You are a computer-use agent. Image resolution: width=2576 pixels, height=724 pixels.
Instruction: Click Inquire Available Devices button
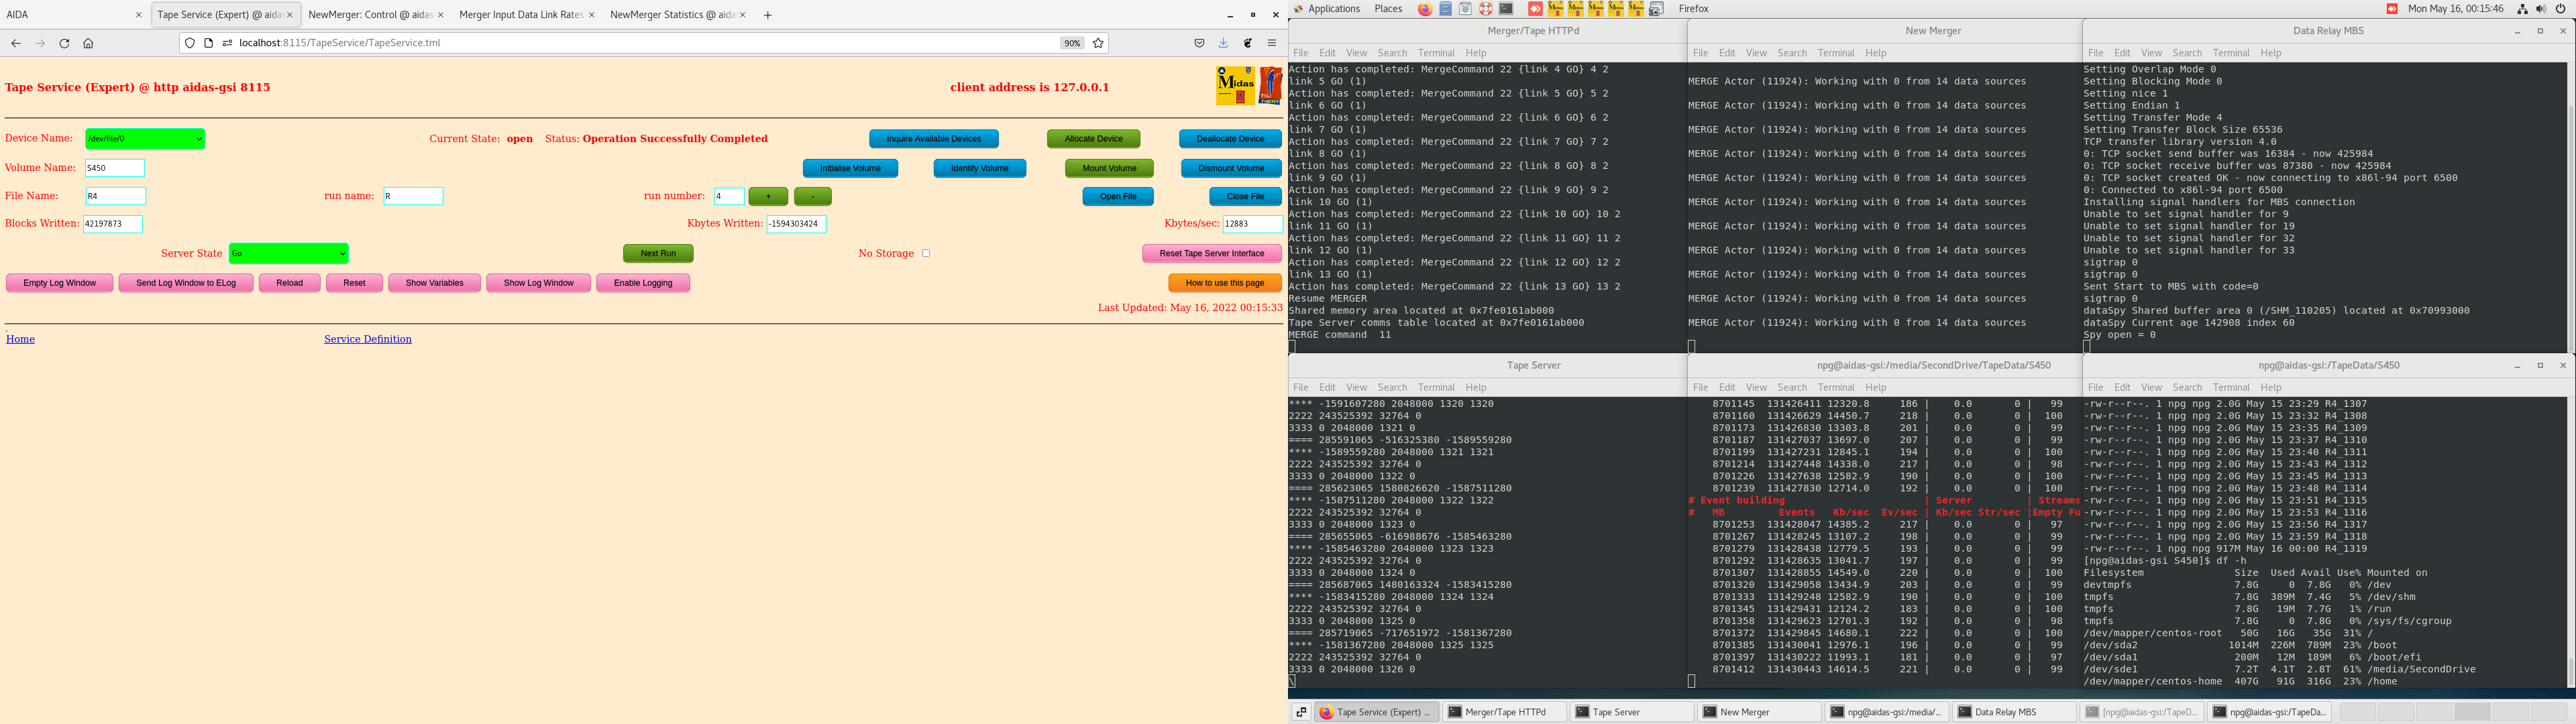coord(934,139)
